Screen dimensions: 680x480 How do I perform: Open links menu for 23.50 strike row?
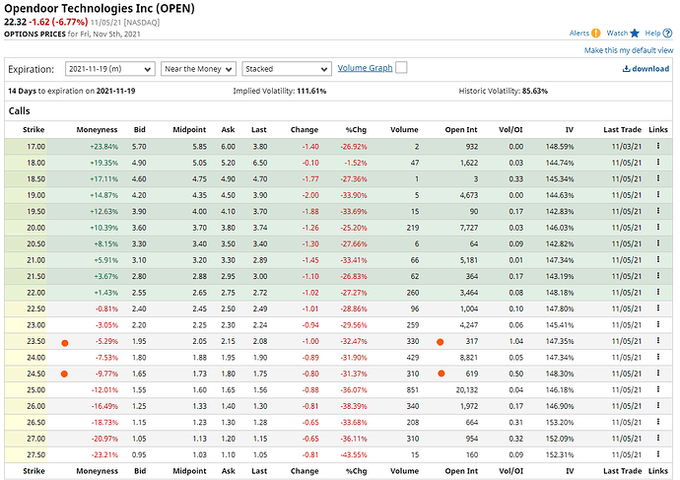(x=658, y=341)
